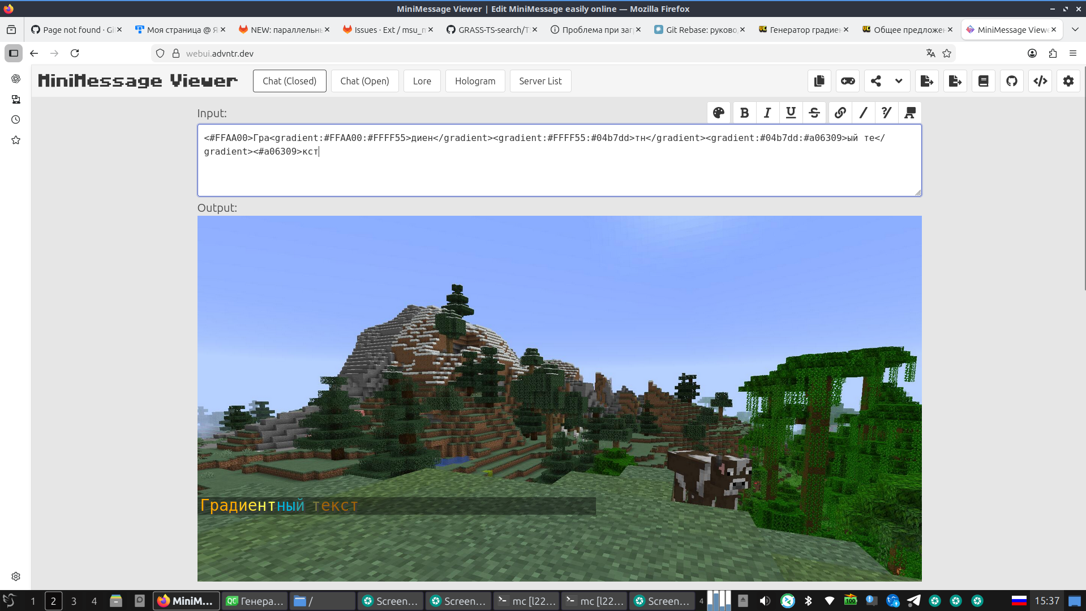Expand the list all tabs dropdown
Viewport: 1086px width, 611px height.
(1075, 29)
